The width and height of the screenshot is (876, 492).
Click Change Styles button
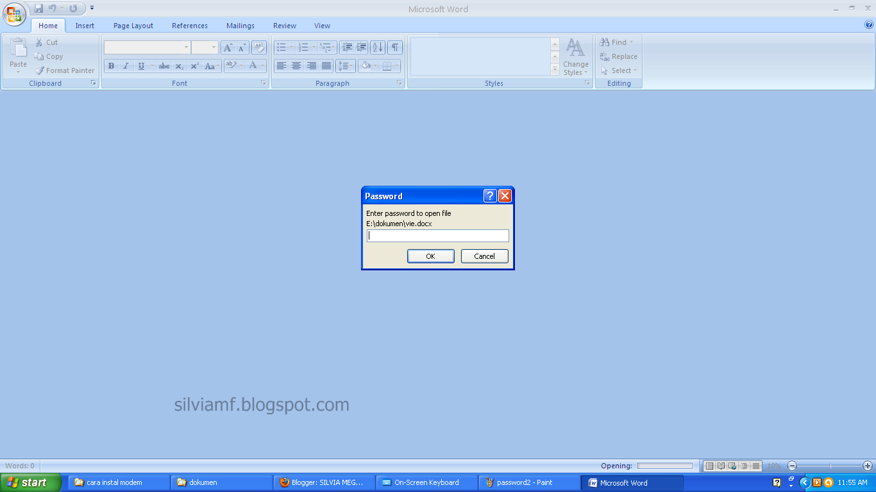coord(575,57)
